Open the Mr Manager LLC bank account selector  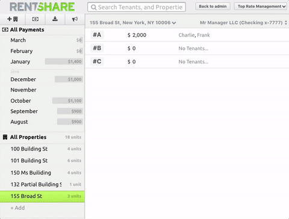pyautogui.click(x=243, y=23)
